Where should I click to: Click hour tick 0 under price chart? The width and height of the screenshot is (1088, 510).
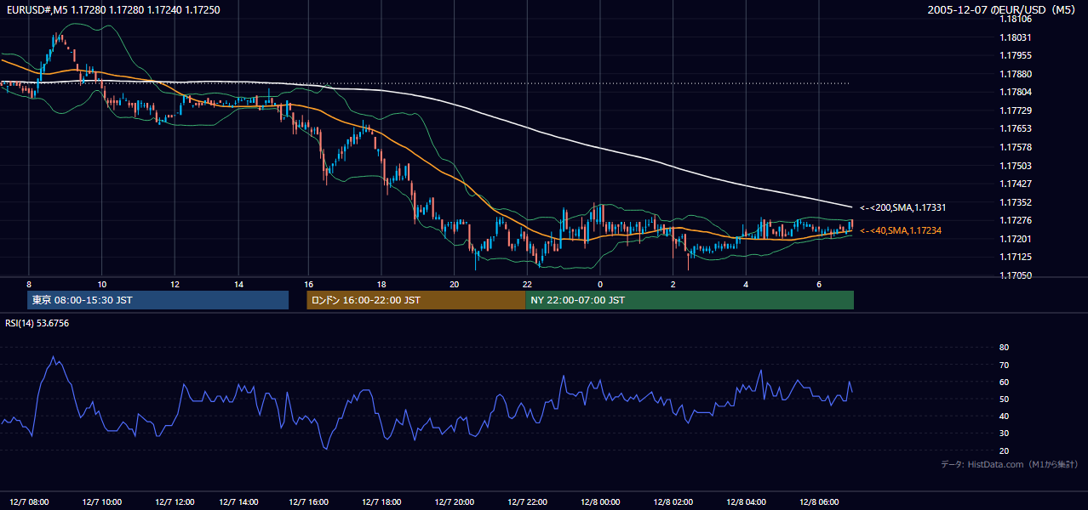(x=600, y=284)
